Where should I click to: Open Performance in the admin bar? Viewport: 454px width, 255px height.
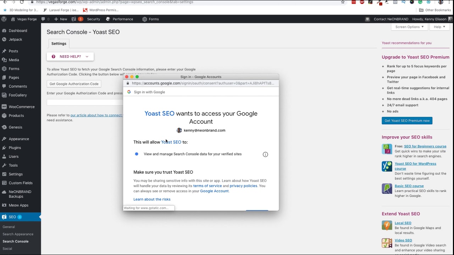[x=120, y=19]
